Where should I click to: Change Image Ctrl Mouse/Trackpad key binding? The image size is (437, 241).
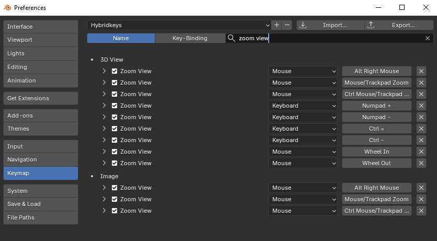tap(377, 211)
